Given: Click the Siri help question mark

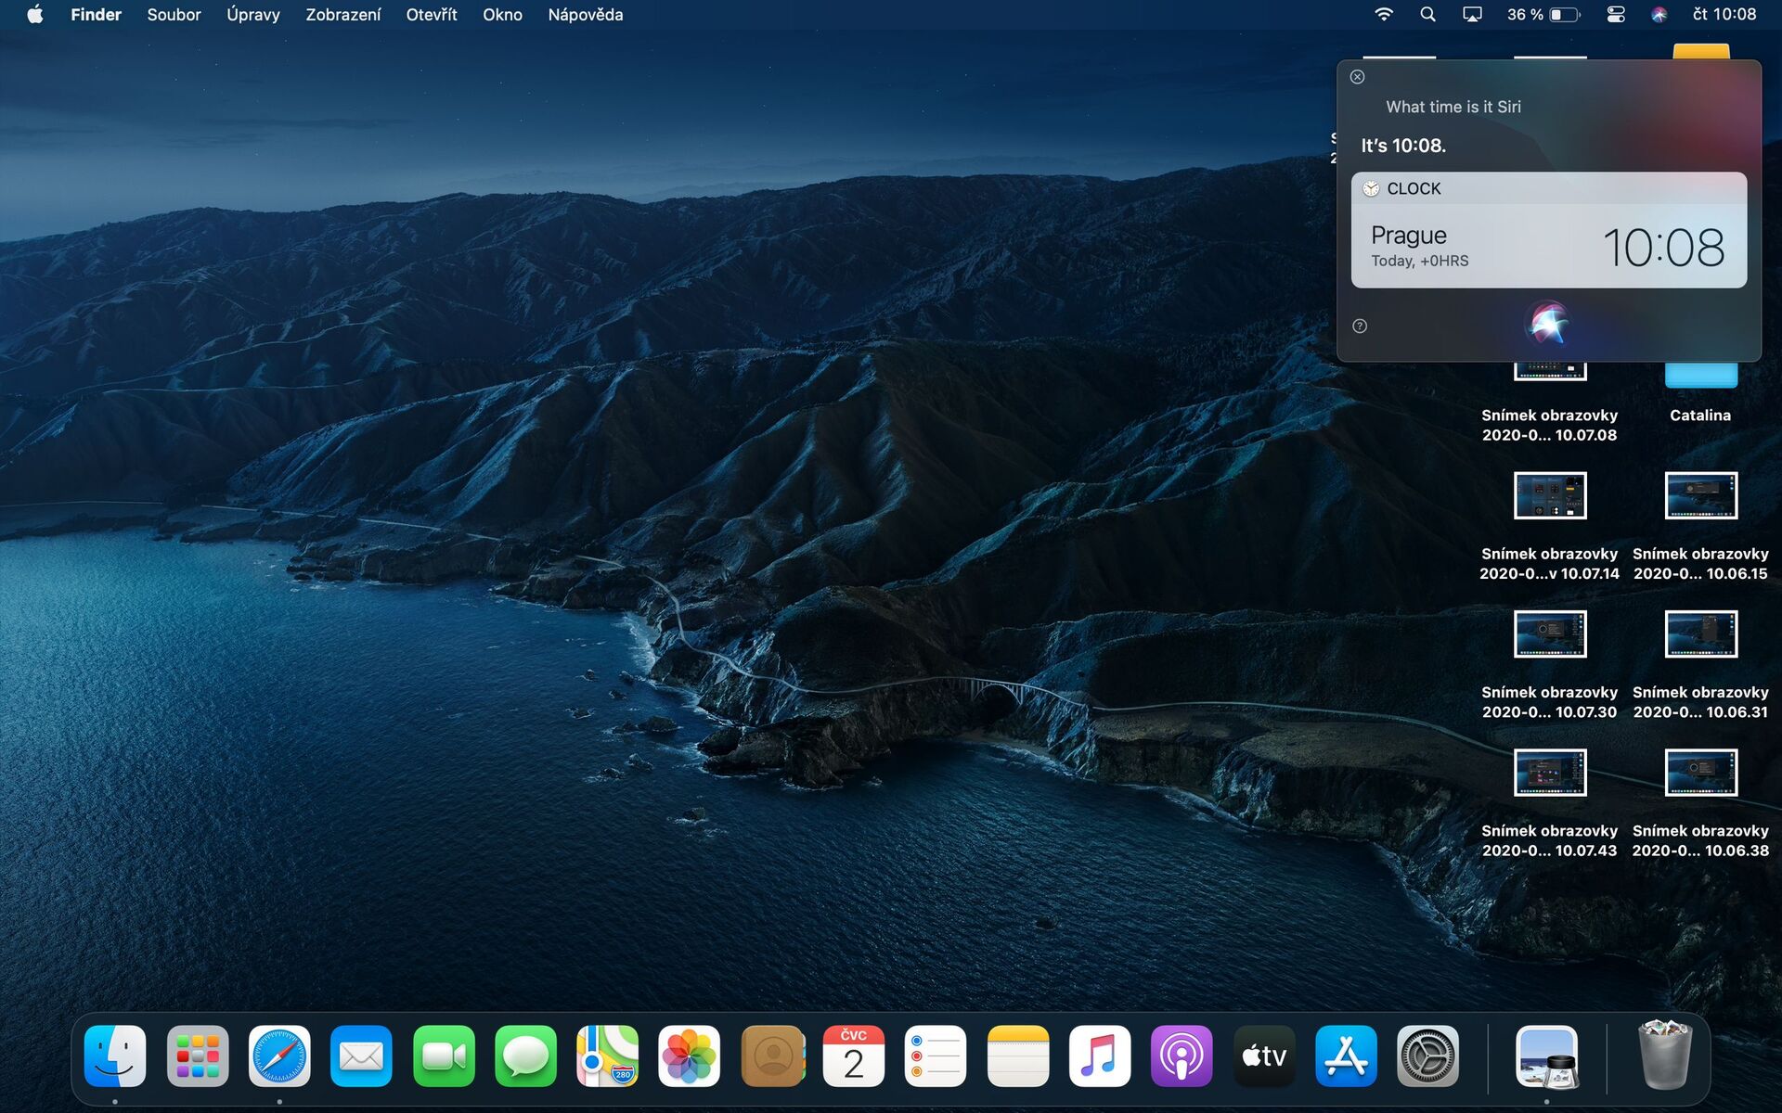Looking at the screenshot, I should pyautogui.click(x=1359, y=326).
